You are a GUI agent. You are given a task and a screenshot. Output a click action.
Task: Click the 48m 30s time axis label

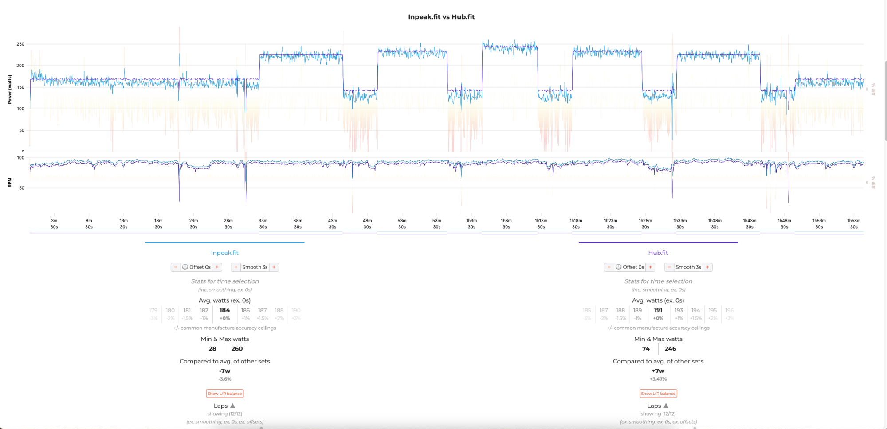367,224
